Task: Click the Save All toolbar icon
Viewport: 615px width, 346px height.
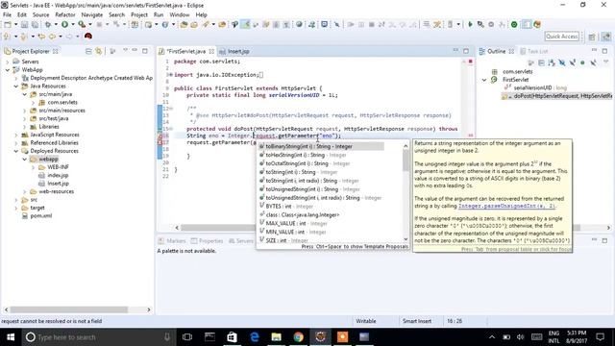Action: [35, 25]
